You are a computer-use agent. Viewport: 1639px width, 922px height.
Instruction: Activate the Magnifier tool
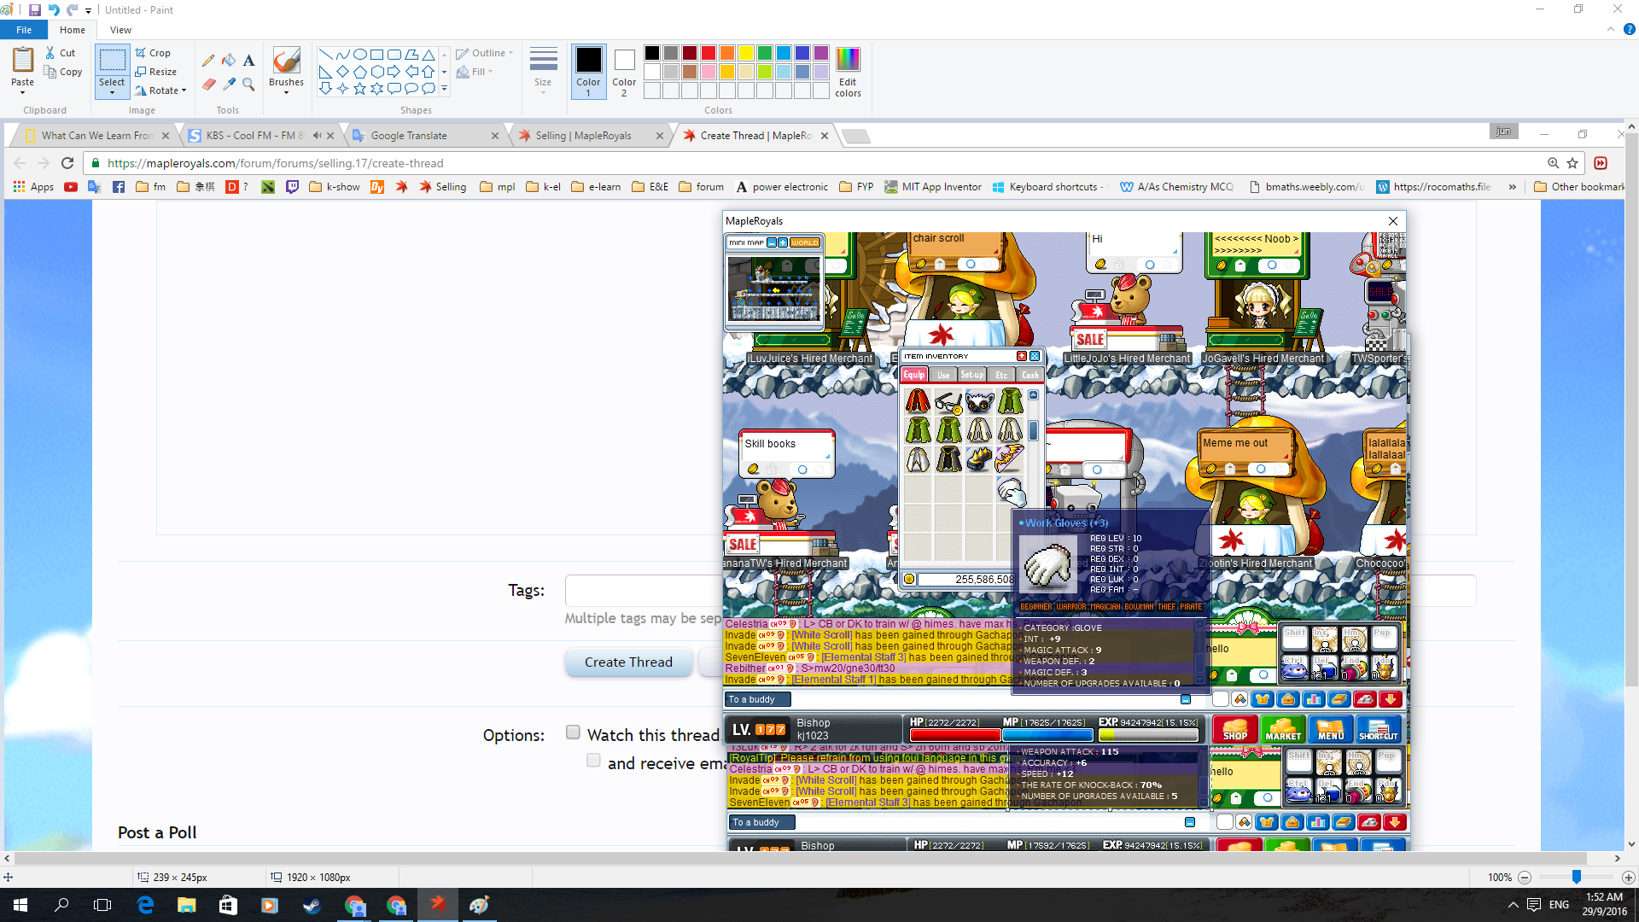248,84
